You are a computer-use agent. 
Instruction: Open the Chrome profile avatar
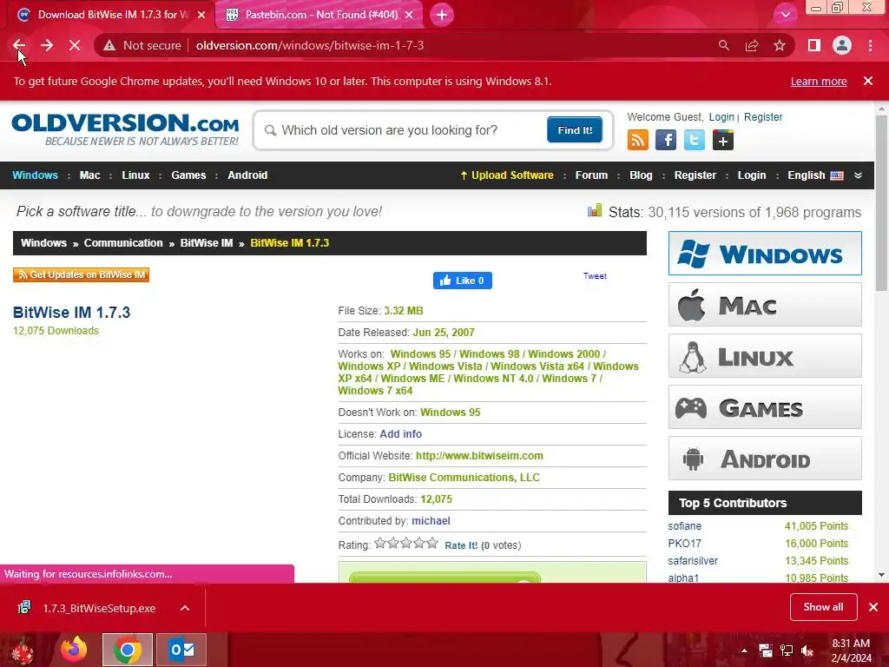click(842, 45)
